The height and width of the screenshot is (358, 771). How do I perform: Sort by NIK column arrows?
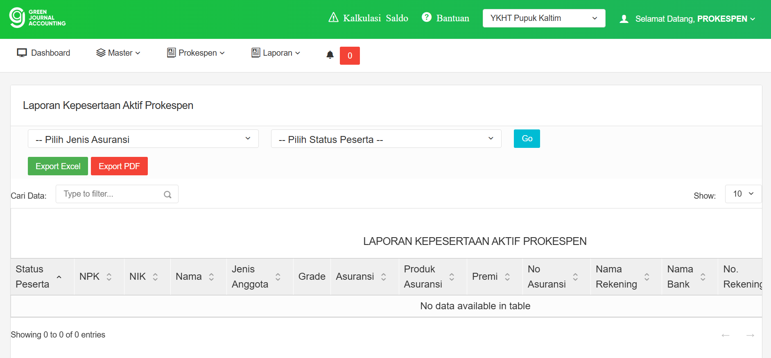pos(155,277)
